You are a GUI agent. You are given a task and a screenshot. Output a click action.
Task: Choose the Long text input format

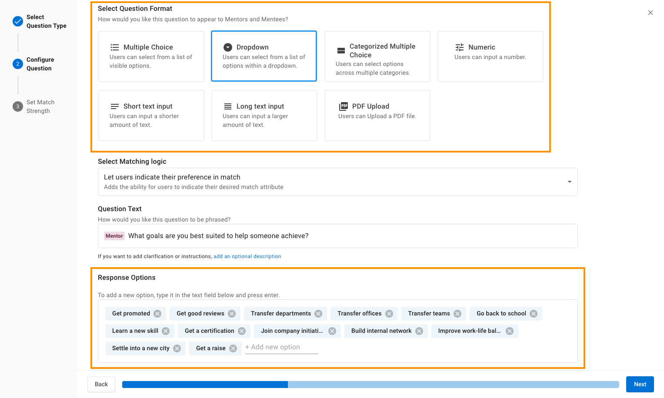[x=264, y=116]
